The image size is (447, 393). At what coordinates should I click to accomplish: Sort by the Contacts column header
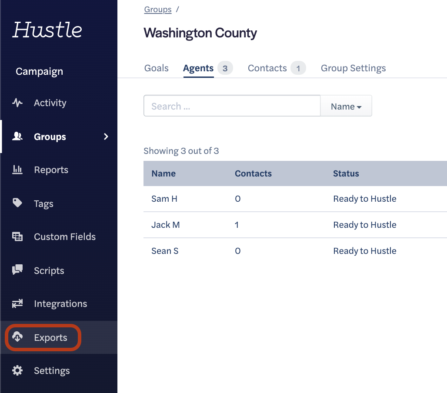(x=253, y=173)
